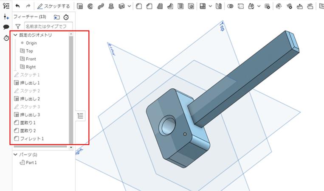This screenshot has width=324, height=191.
Task: Open the dropdown arrow next to the pattern tool
Action: (210, 6)
